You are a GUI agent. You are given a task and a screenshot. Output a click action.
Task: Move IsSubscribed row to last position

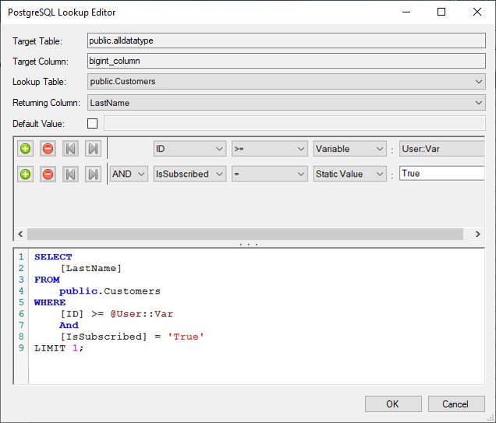pos(93,174)
